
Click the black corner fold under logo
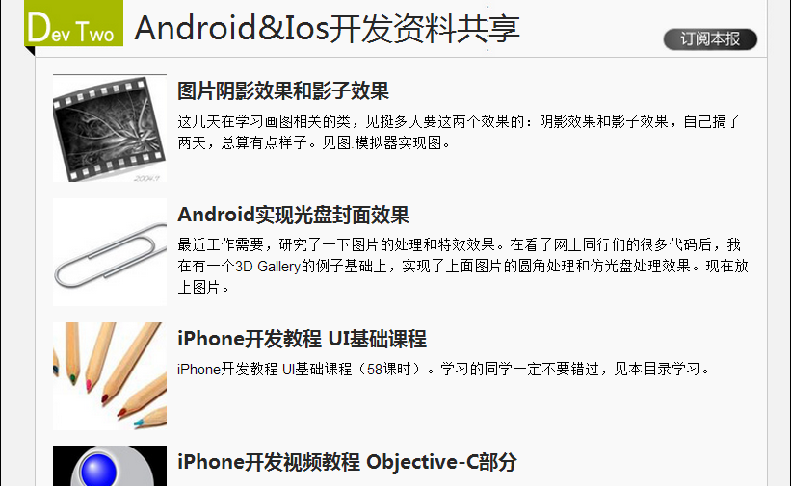click(30, 51)
